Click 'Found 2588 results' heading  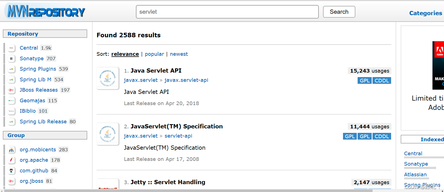[129, 35]
